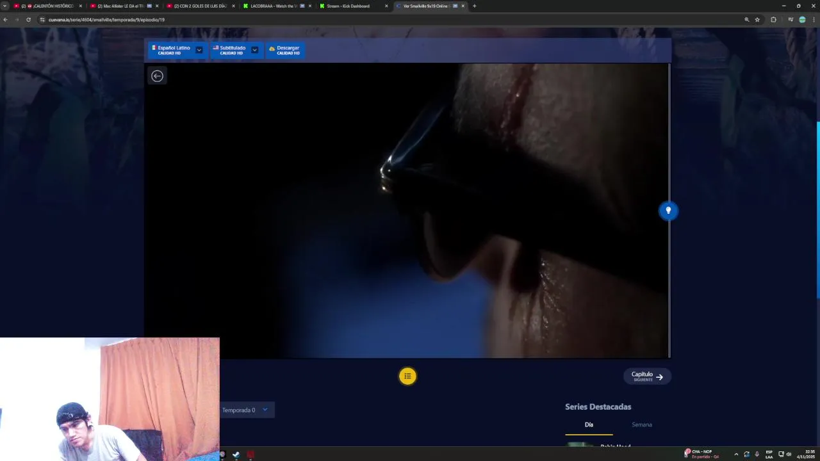This screenshot has height=461, width=820.
Task: Reload the current page
Action: pyautogui.click(x=28, y=20)
